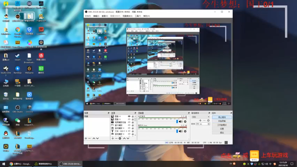Screen dimensions: 297x167
Task: Toggle lock for window capture source
Action: click(x=133, y=125)
